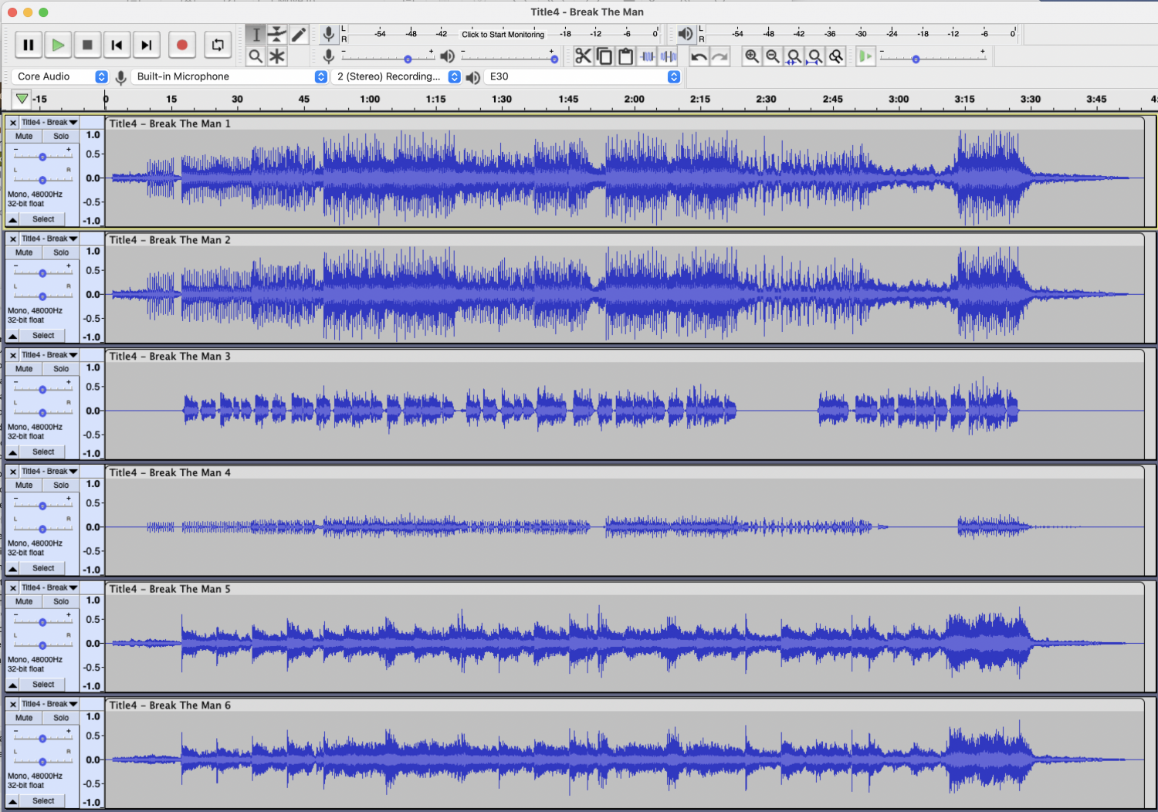Click the timeline options green triangle
This screenshot has width=1158, height=812.
[22, 99]
